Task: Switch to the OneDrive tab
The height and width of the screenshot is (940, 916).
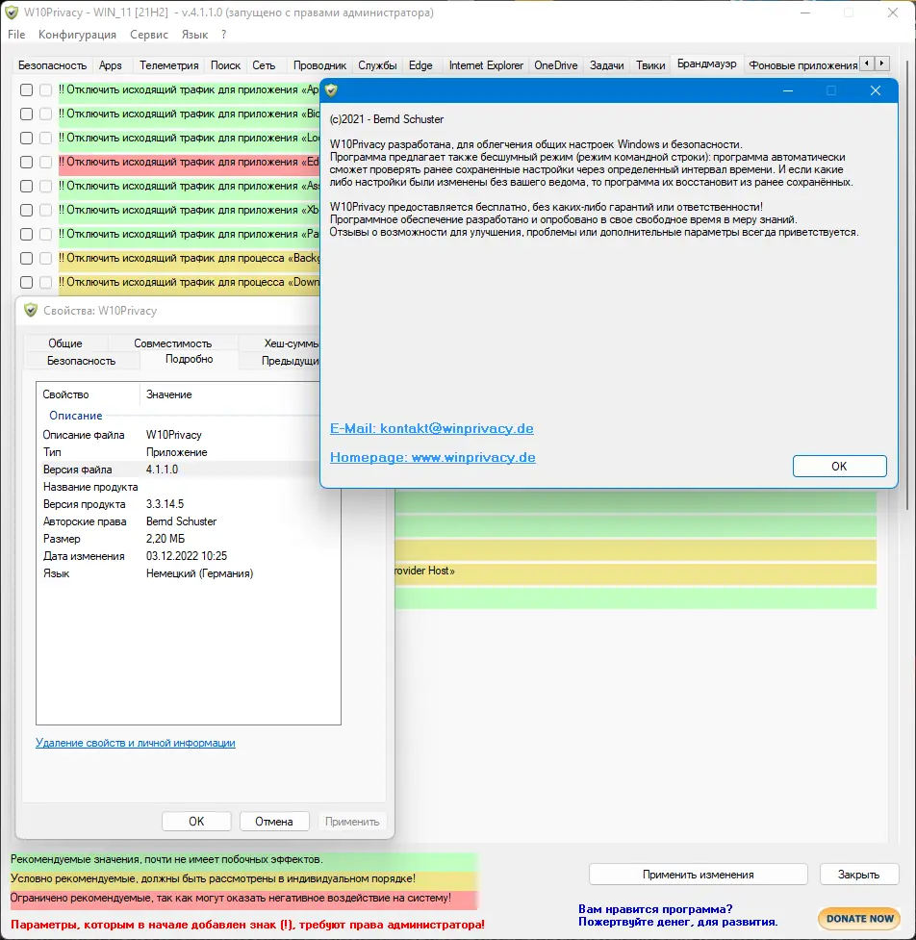Action: click(x=556, y=65)
